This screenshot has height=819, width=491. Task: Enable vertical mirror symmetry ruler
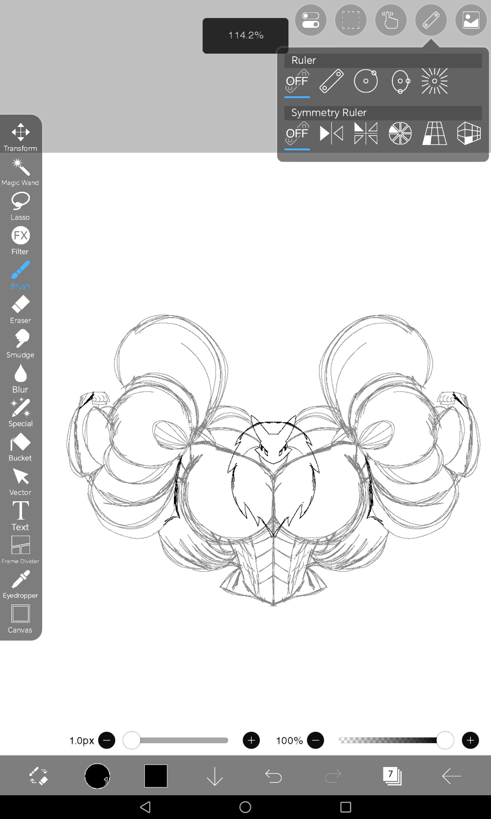click(x=331, y=133)
